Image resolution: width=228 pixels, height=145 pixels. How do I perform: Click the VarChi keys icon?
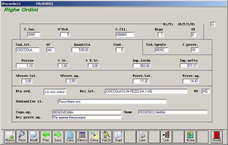tap(106, 137)
